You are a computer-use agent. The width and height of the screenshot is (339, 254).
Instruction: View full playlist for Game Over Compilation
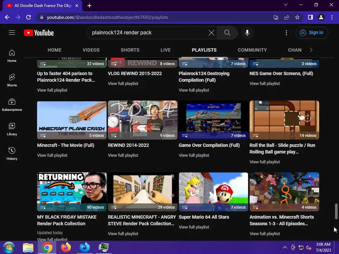click(x=194, y=155)
